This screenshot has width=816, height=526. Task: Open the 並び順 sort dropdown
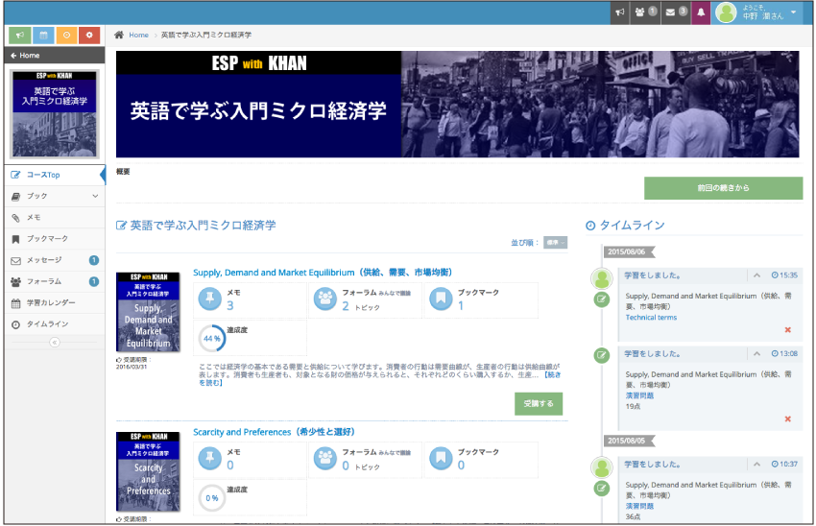click(555, 243)
